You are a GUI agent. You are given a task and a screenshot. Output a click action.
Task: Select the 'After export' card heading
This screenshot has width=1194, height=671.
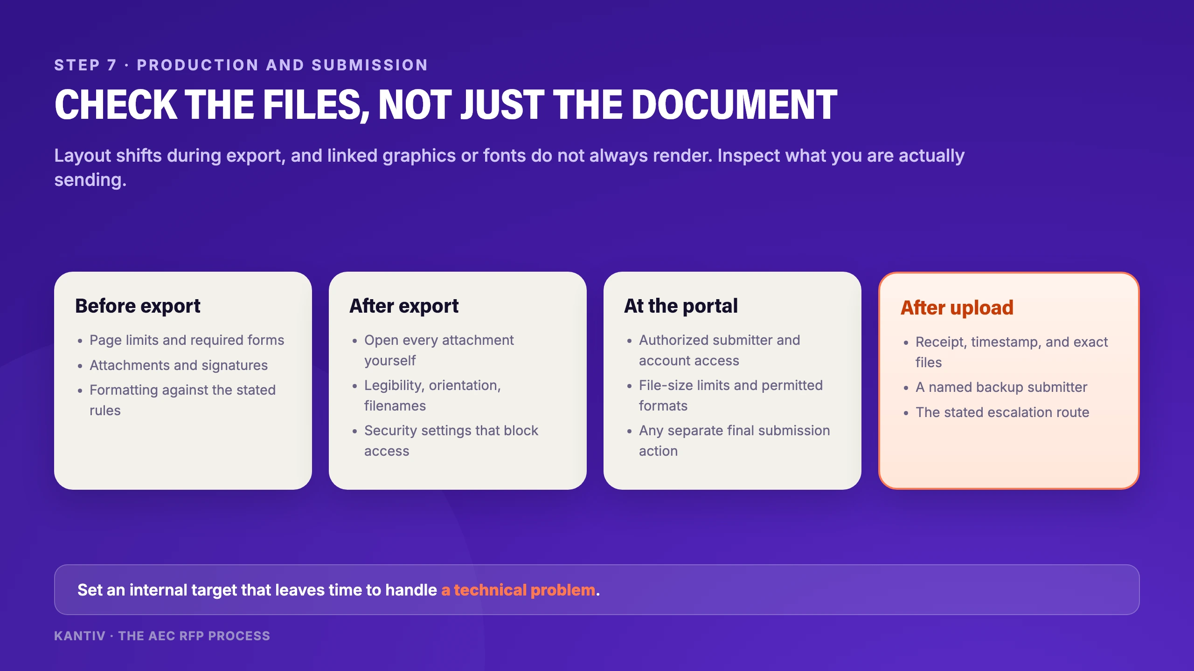(x=404, y=306)
